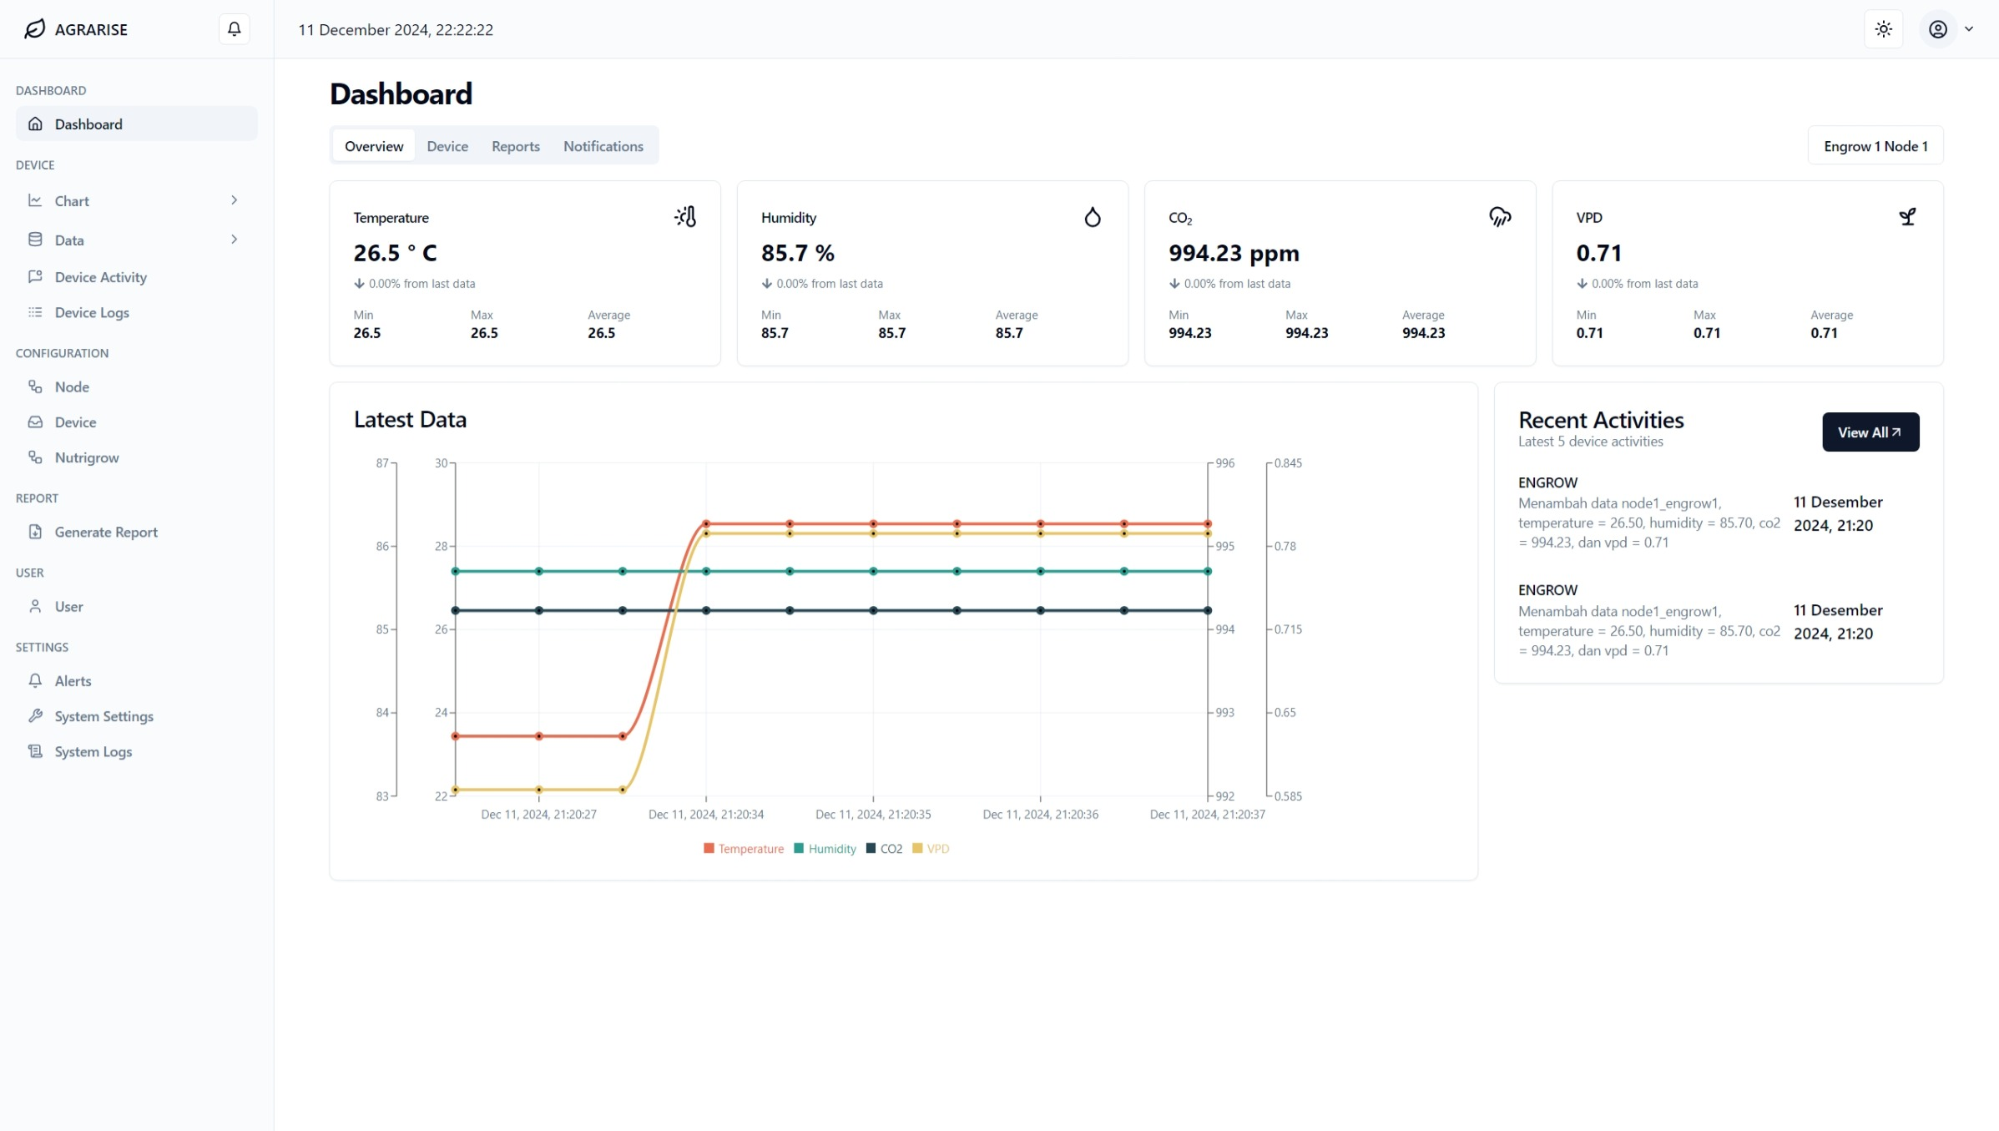The height and width of the screenshot is (1131, 1999).
Task: Toggle the light/dark theme sun icon
Action: click(1883, 29)
